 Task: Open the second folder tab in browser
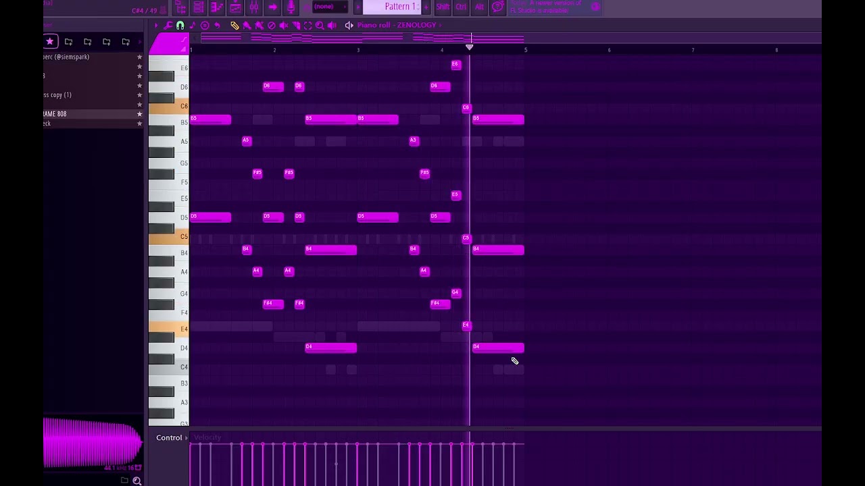point(87,42)
